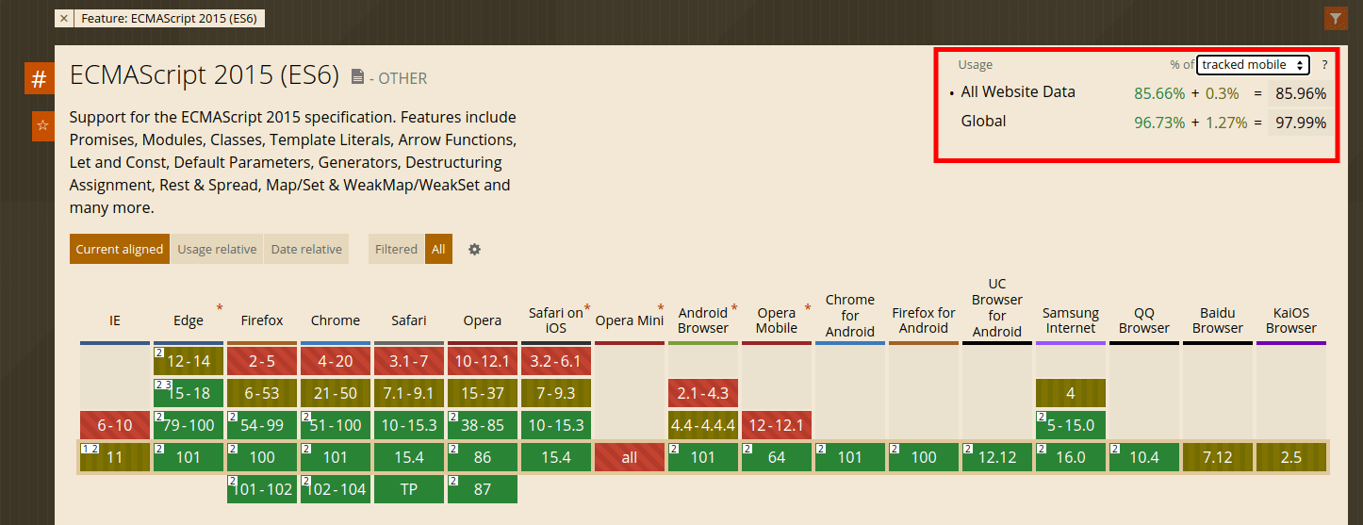Click Firefox 2-5 support cell
This screenshot has width=1363, height=525.
coord(262,361)
